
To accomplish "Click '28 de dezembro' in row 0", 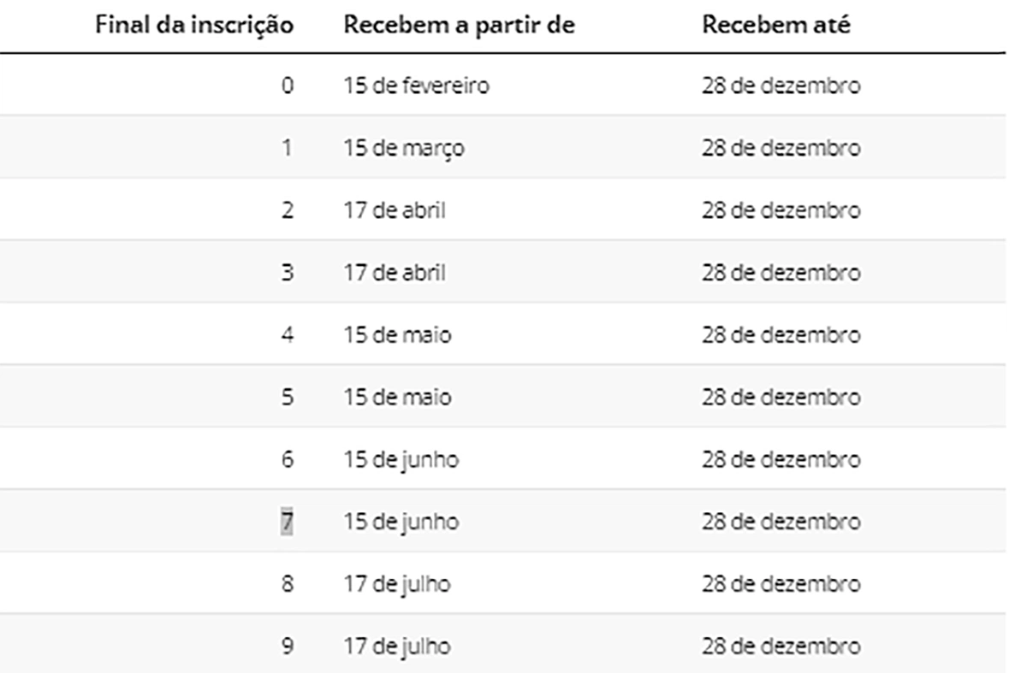I will (781, 86).
